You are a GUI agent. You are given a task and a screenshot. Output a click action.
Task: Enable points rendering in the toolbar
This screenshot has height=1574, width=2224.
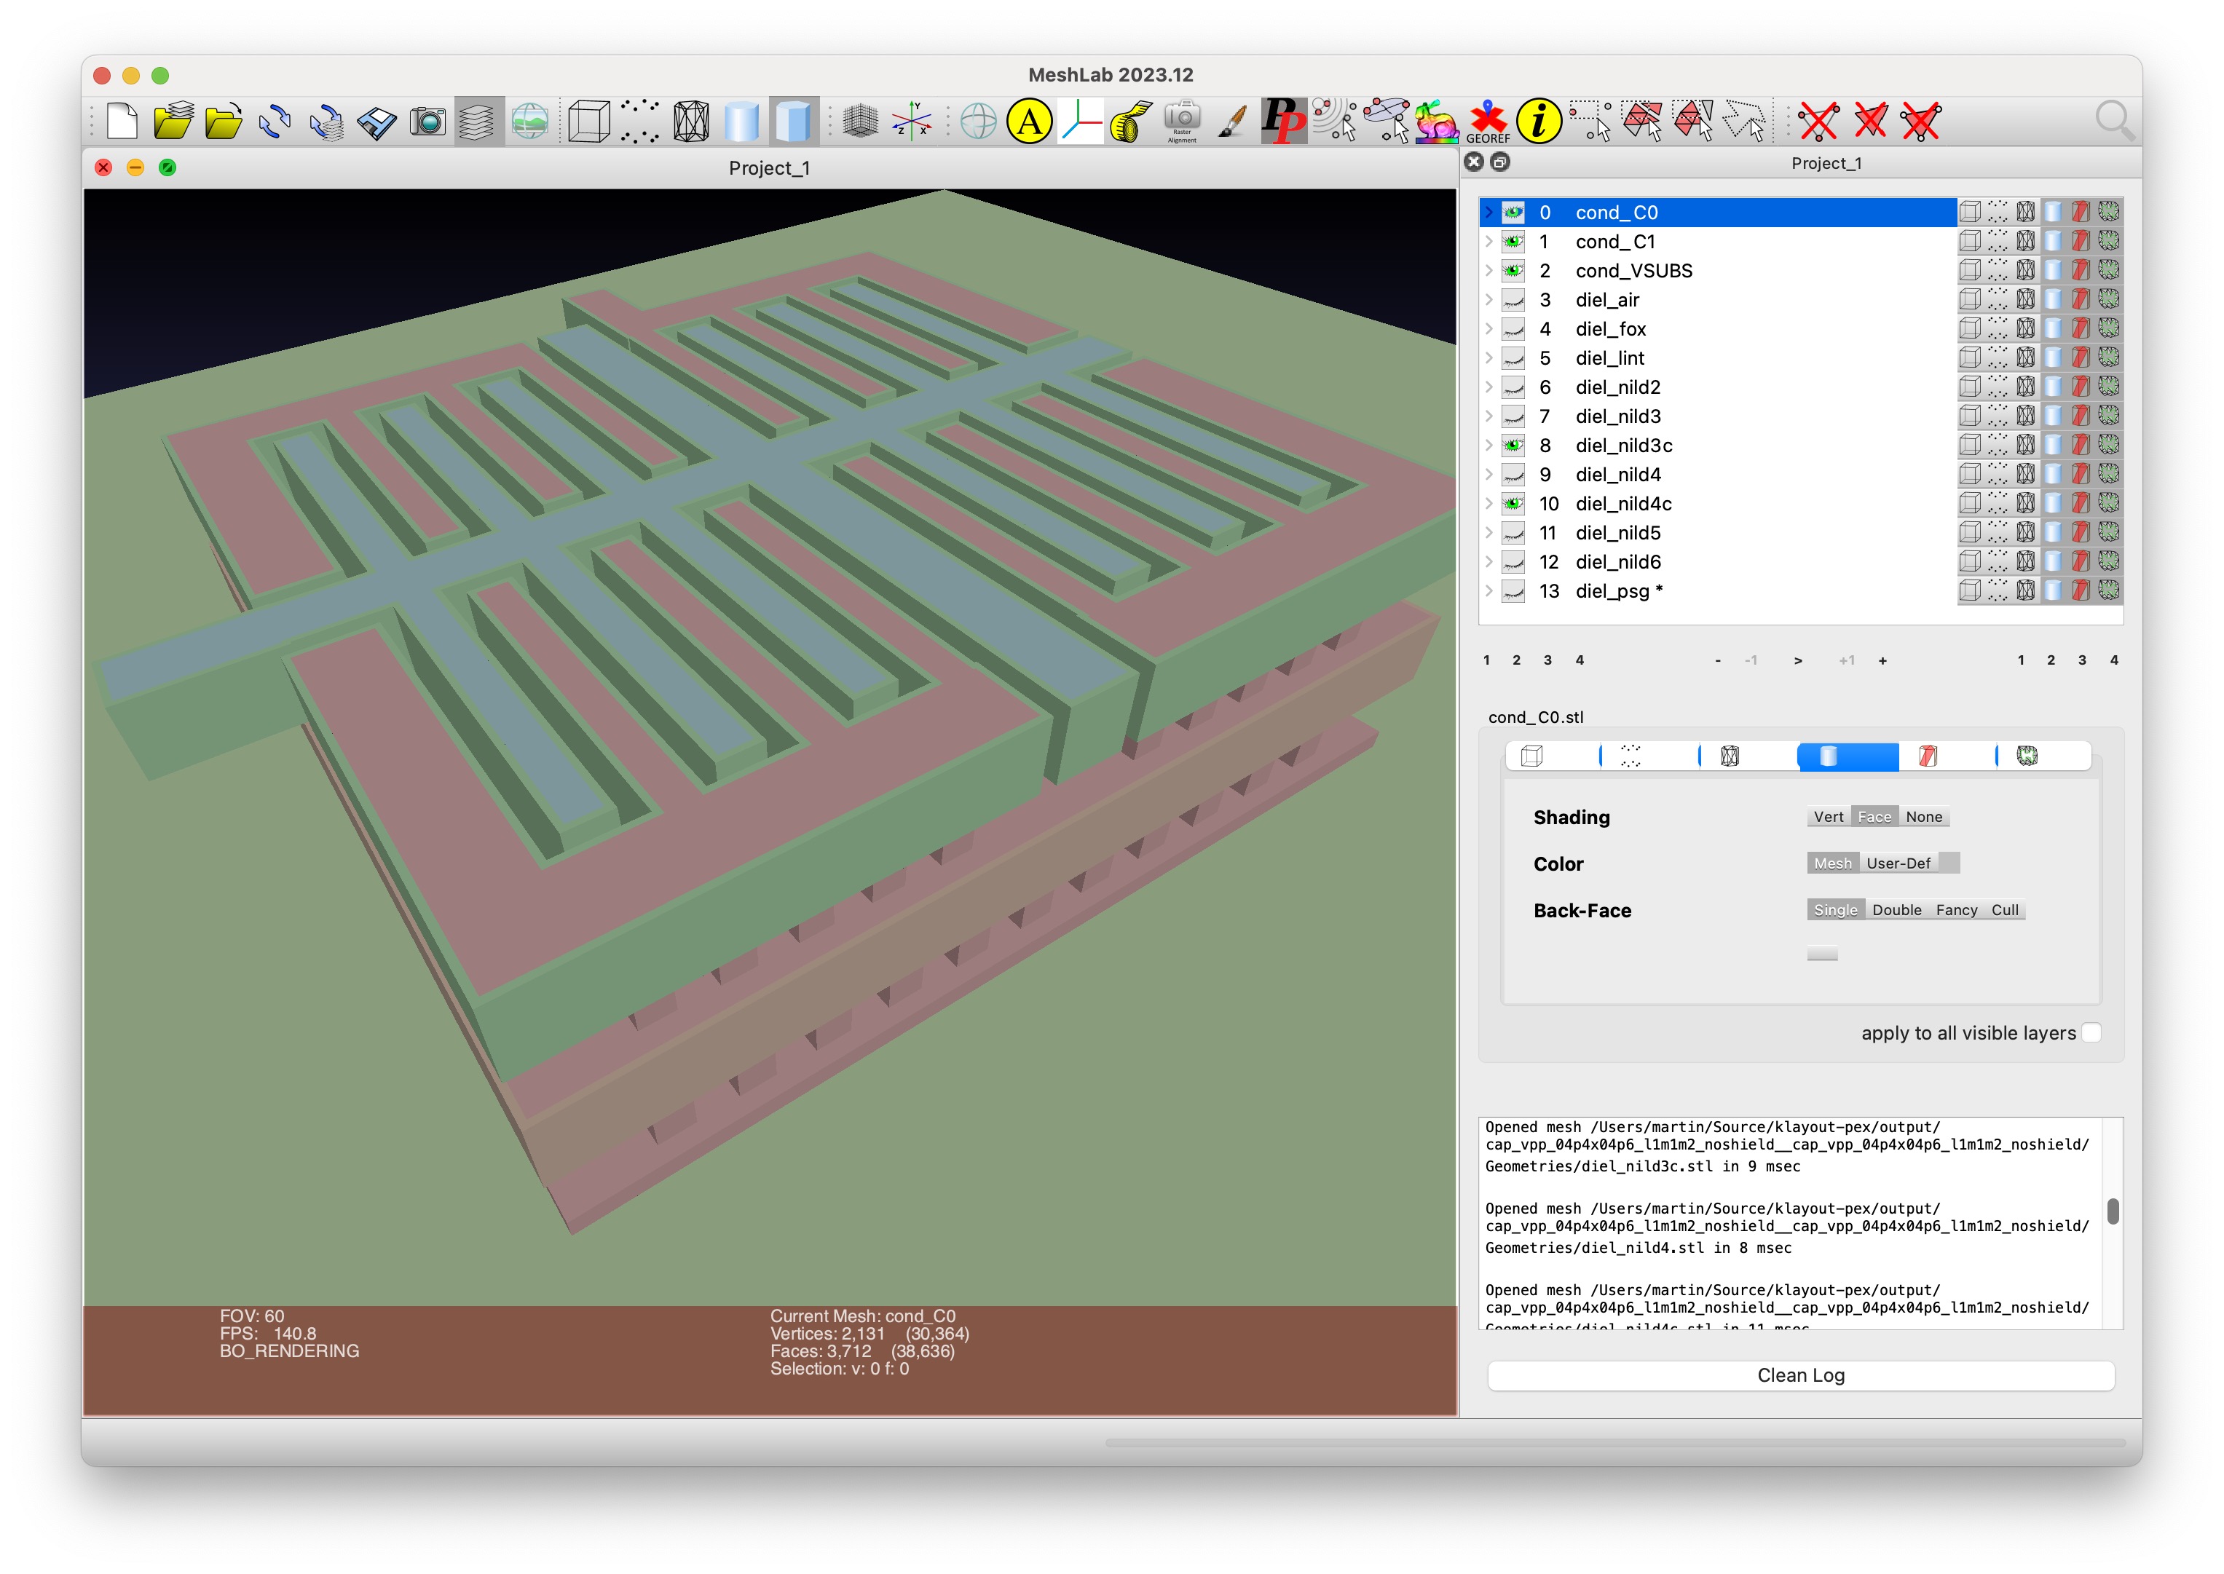tap(640, 121)
